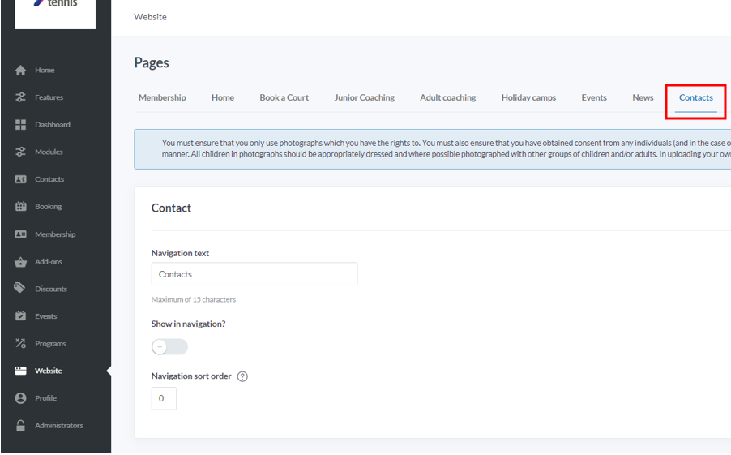Click the Website breadcrumb text at top

(x=150, y=17)
